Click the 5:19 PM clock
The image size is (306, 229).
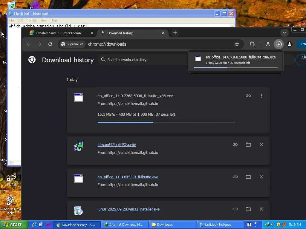295,225
